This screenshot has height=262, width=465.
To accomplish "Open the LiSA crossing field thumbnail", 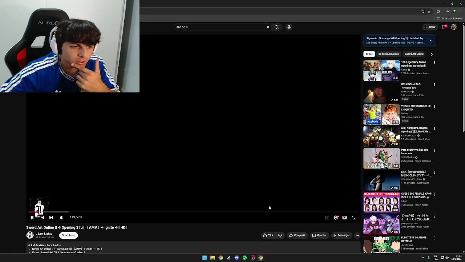I will click(381, 180).
